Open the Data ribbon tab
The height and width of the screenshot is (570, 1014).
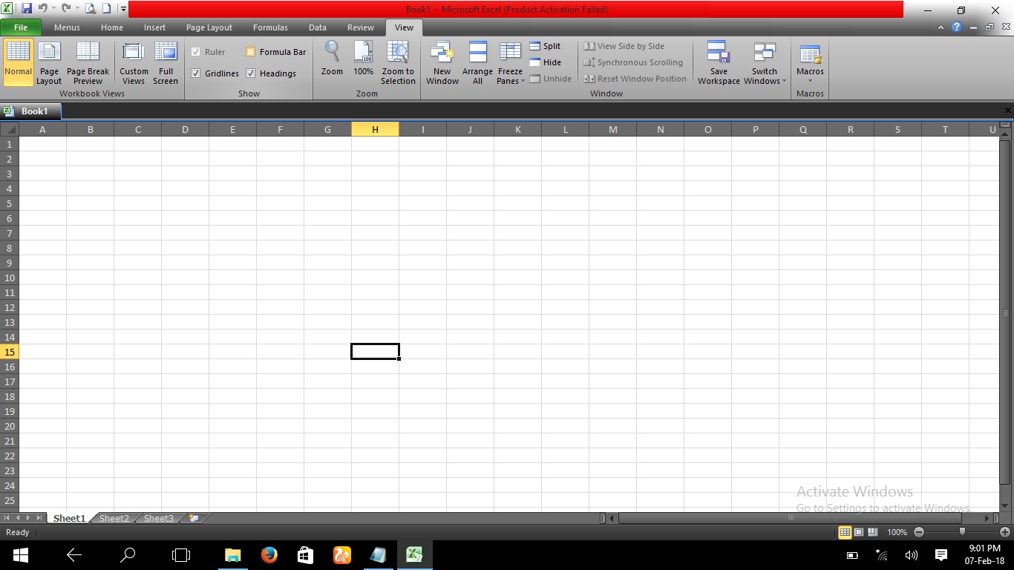(318, 27)
